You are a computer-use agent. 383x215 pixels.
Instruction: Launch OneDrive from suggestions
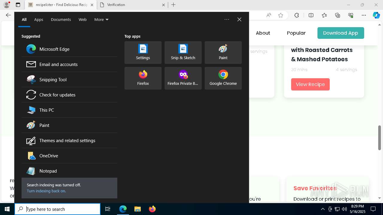[x=69, y=156]
